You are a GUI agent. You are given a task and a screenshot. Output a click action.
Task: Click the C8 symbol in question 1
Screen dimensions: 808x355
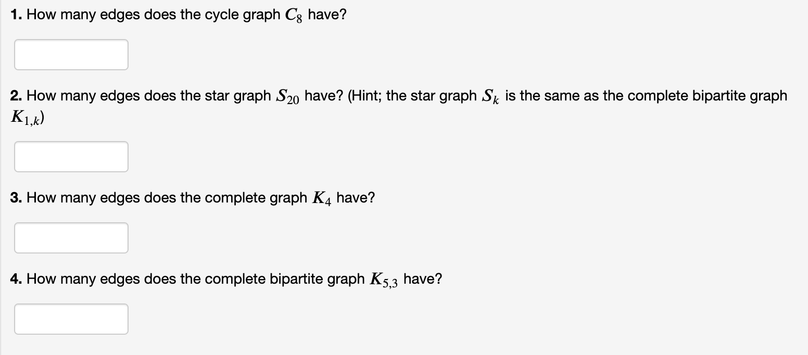tap(295, 16)
